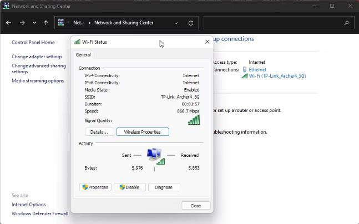Click the search magnifier icon

coord(347,23)
